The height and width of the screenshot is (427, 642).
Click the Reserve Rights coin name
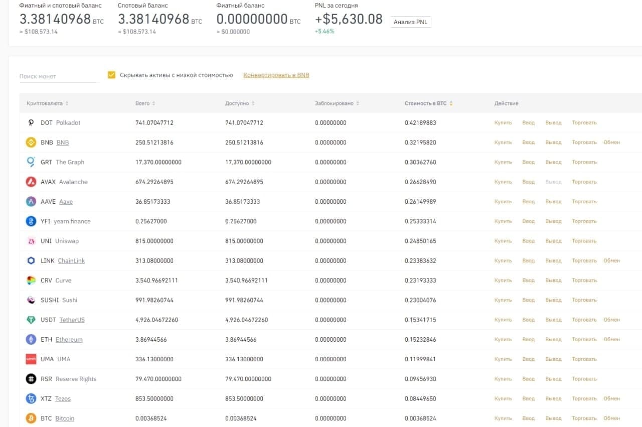point(76,379)
